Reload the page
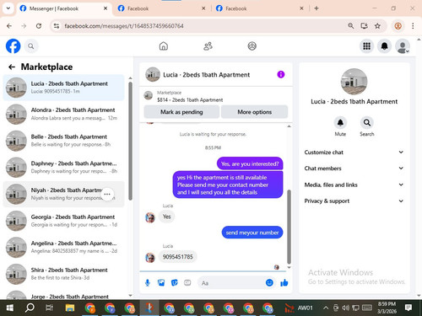The width and height of the screenshot is (422, 316). click(39, 26)
